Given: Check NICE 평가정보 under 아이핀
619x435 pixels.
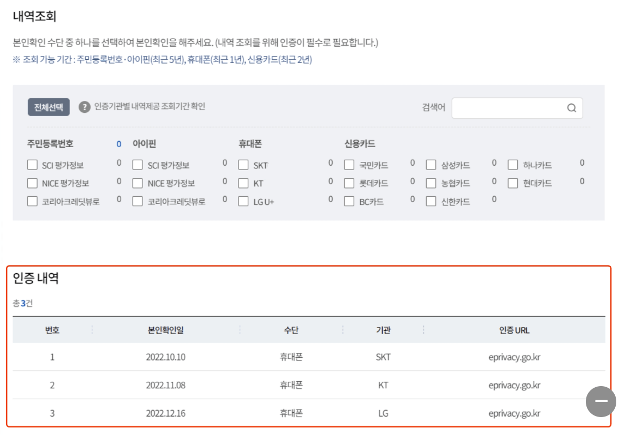Looking at the screenshot, I should [137, 182].
